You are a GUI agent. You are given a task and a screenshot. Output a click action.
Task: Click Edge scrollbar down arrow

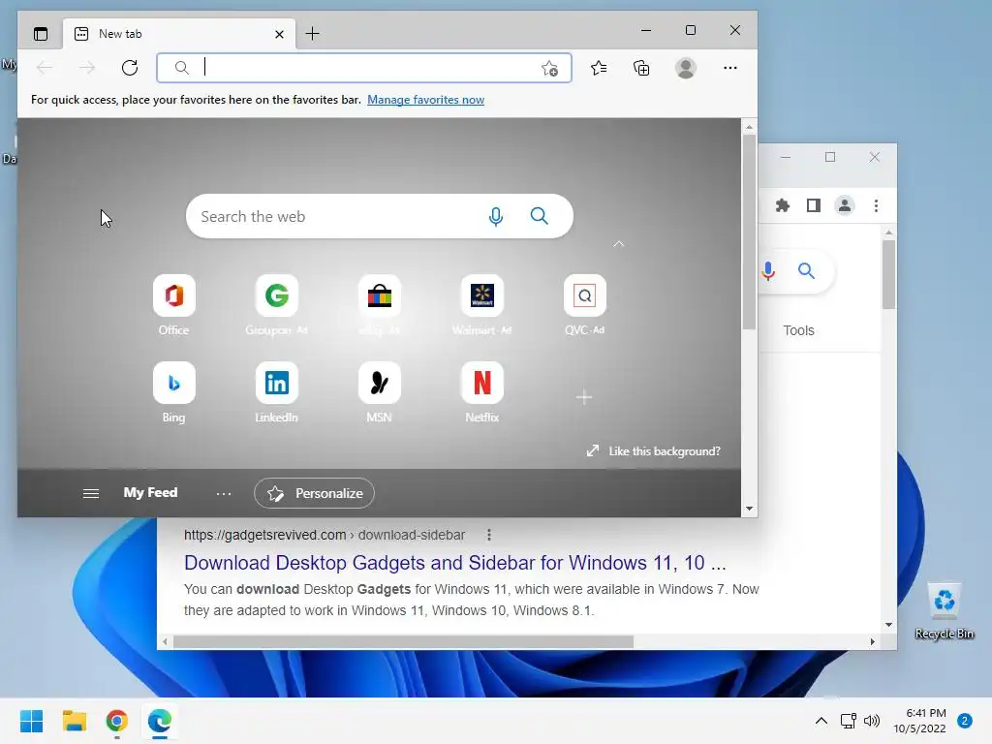click(x=749, y=509)
